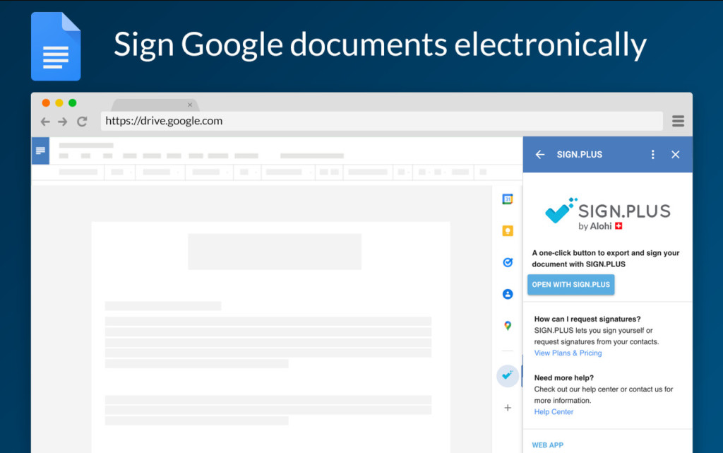Click the WEB APP link
The width and height of the screenshot is (723, 453).
(547, 445)
